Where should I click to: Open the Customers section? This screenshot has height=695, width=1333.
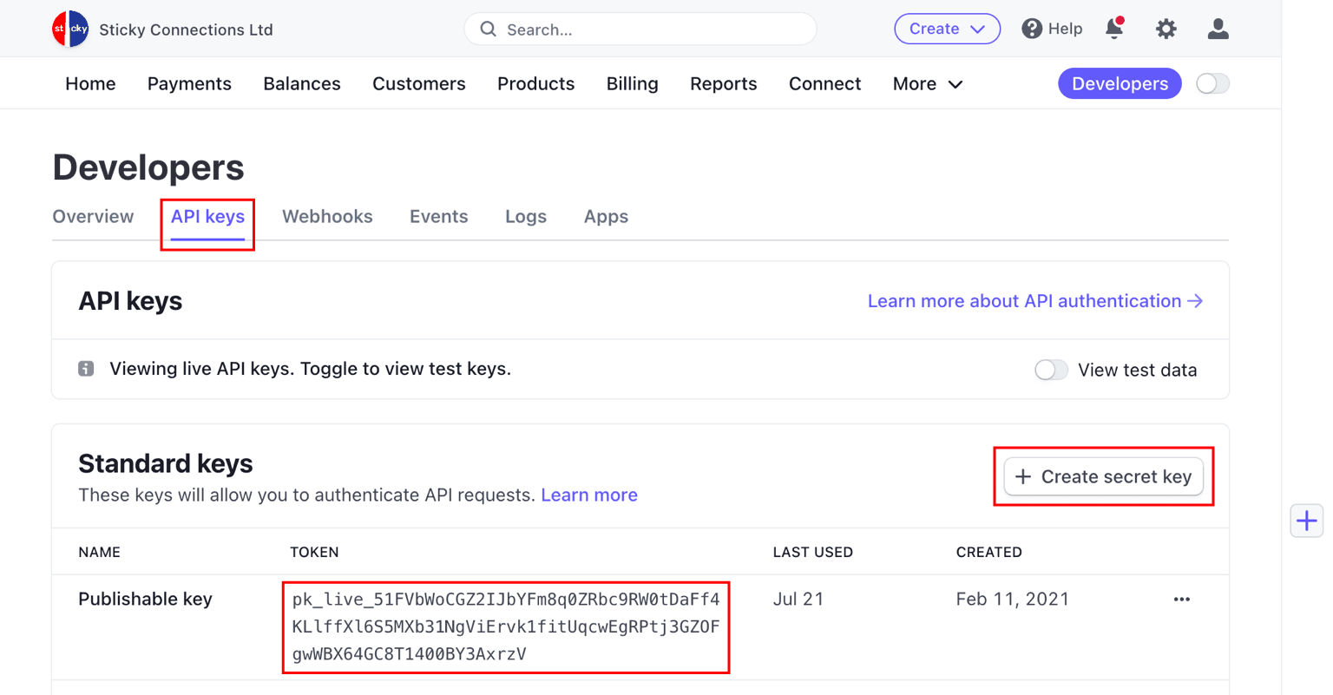point(419,84)
